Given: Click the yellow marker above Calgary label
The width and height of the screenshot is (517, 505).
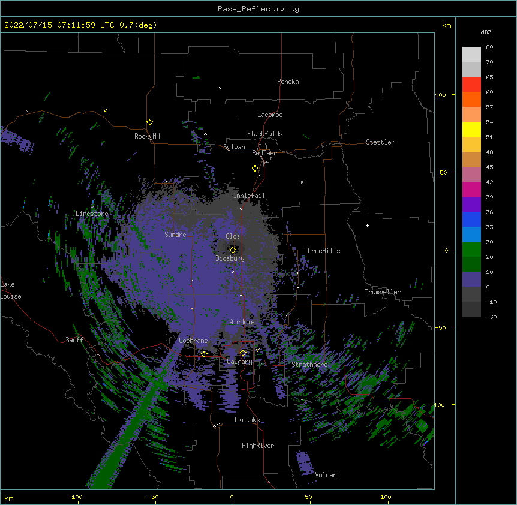Looking at the screenshot, I should [x=243, y=353].
